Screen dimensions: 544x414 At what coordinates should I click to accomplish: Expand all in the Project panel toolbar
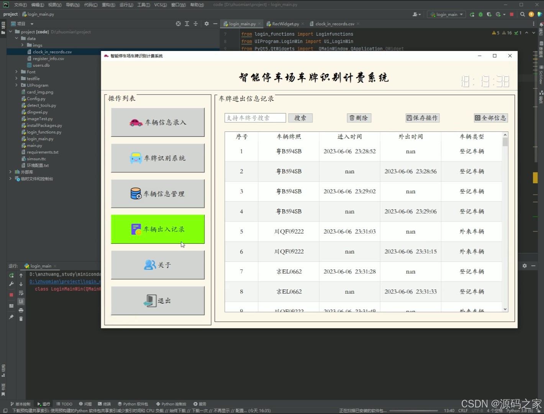(x=187, y=24)
